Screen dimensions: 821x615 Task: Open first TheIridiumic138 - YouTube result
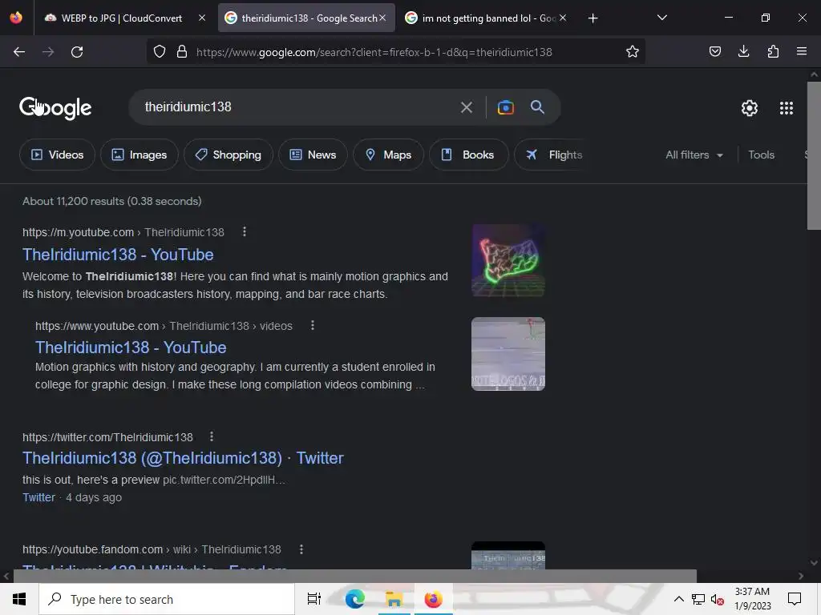pyautogui.click(x=118, y=255)
